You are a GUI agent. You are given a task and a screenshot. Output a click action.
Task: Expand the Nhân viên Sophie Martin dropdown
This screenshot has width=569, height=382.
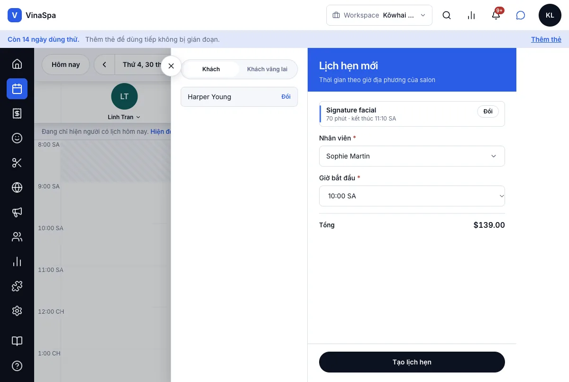pyautogui.click(x=412, y=156)
